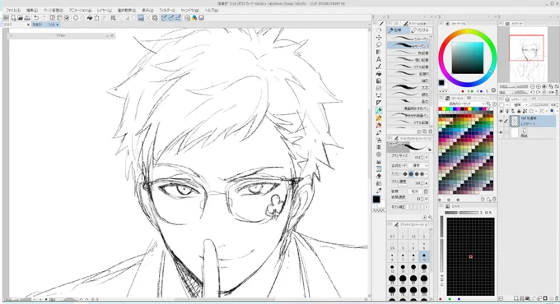Select the シャーペン sub tool brush
This screenshot has width=560, height=304.
408,39
